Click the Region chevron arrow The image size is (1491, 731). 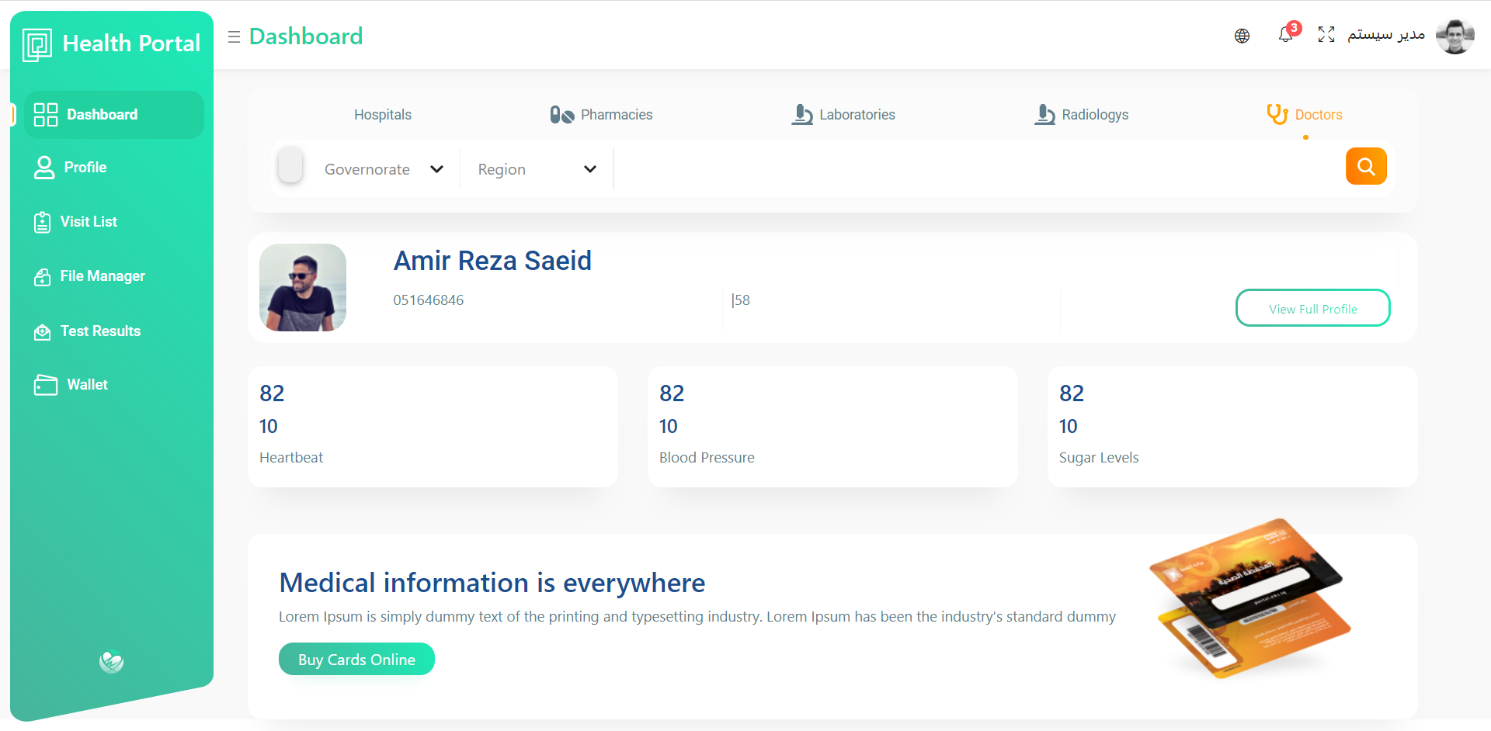click(x=590, y=169)
